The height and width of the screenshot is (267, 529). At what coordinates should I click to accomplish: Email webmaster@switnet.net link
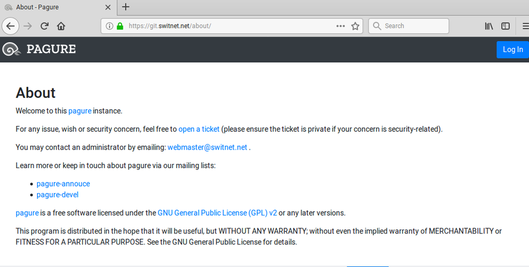(207, 147)
